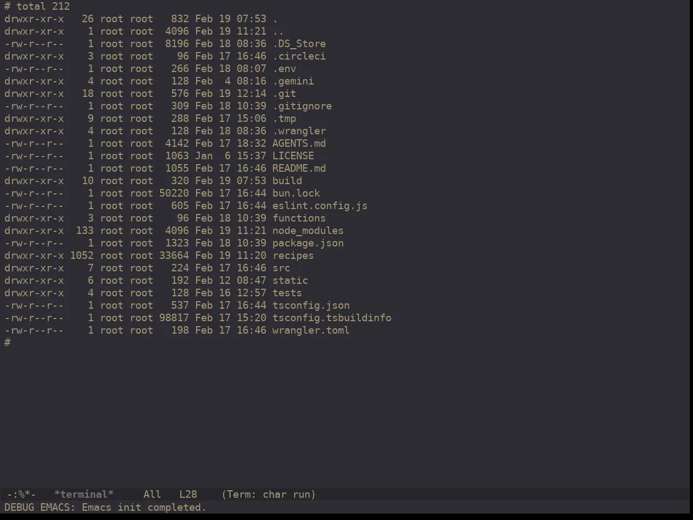This screenshot has height=520, width=693.
Task: Click the shell prompt at bottom of output
Action: (x=8, y=343)
